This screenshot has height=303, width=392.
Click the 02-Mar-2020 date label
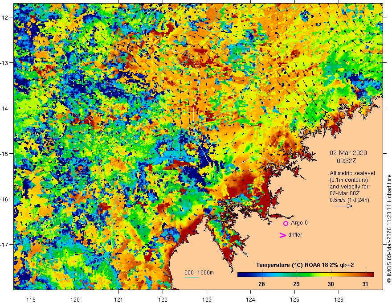(x=348, y=153)
